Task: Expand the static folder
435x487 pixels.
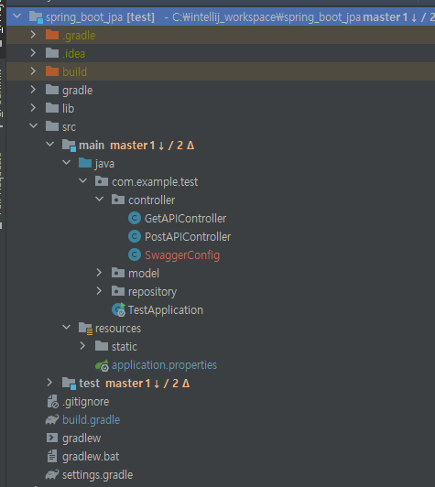Action: [82, 346]
